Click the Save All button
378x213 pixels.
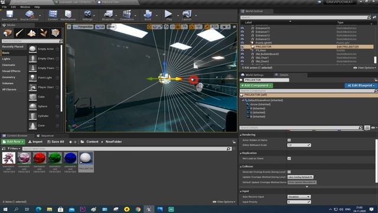coord(56,142)
